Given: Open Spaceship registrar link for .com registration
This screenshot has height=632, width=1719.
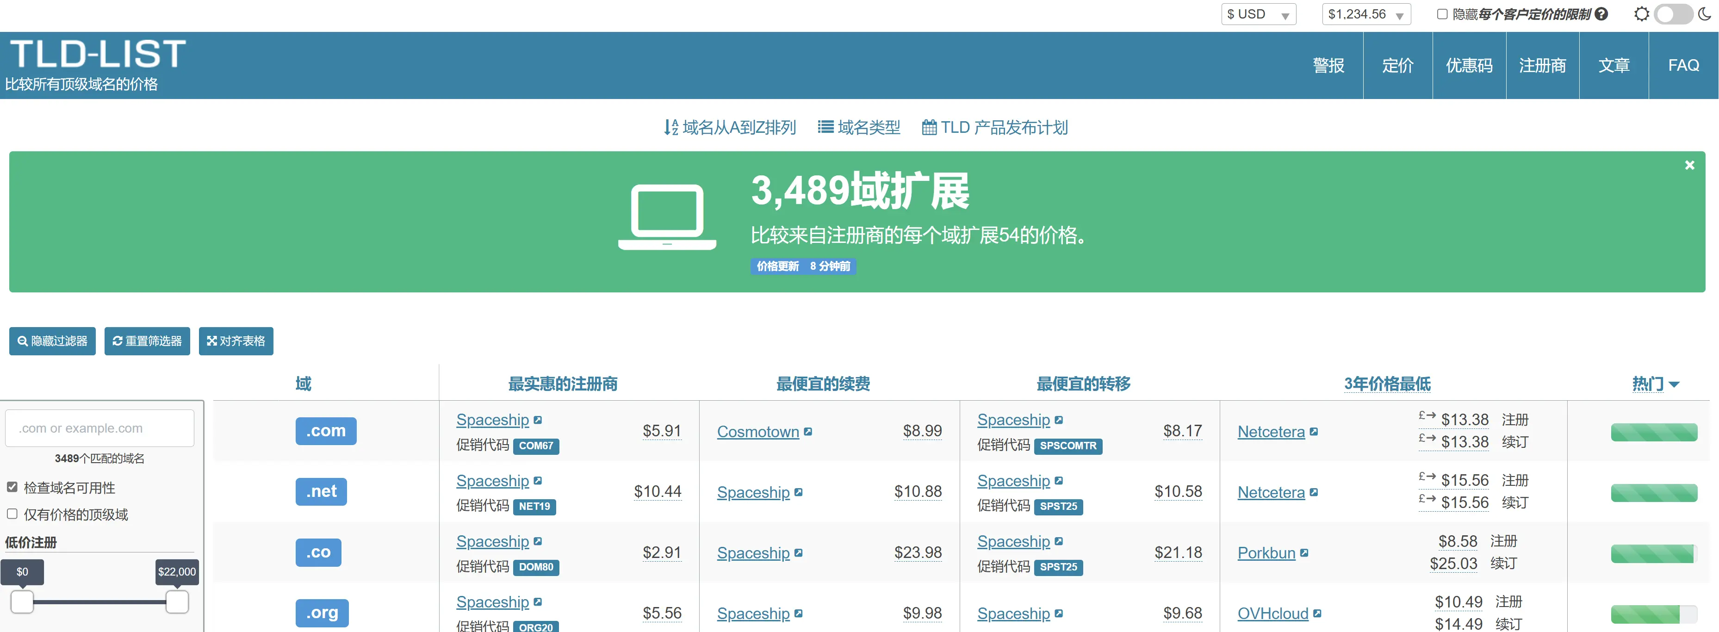Looking at the screenshot, I should click(x=492, y=420).
